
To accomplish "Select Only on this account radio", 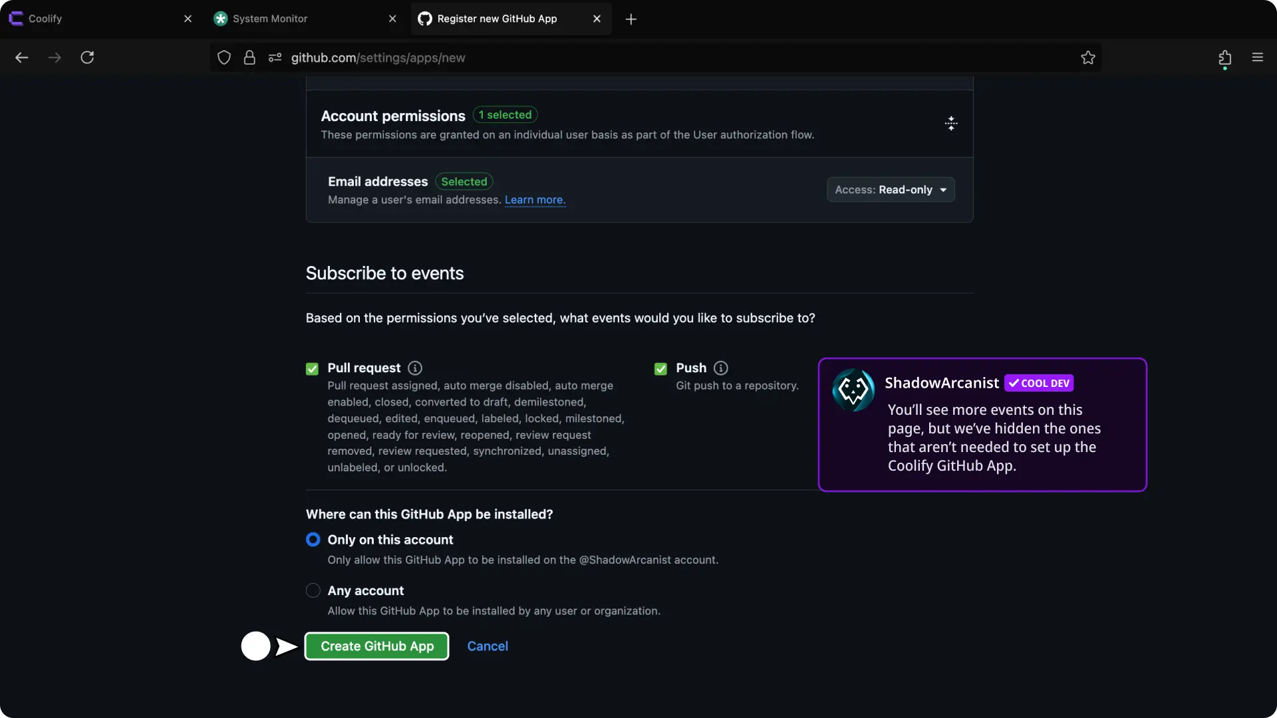I will click(313, 540).
